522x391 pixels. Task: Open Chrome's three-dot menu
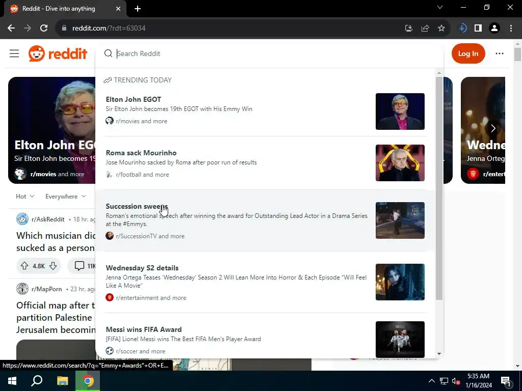(511, 29)
